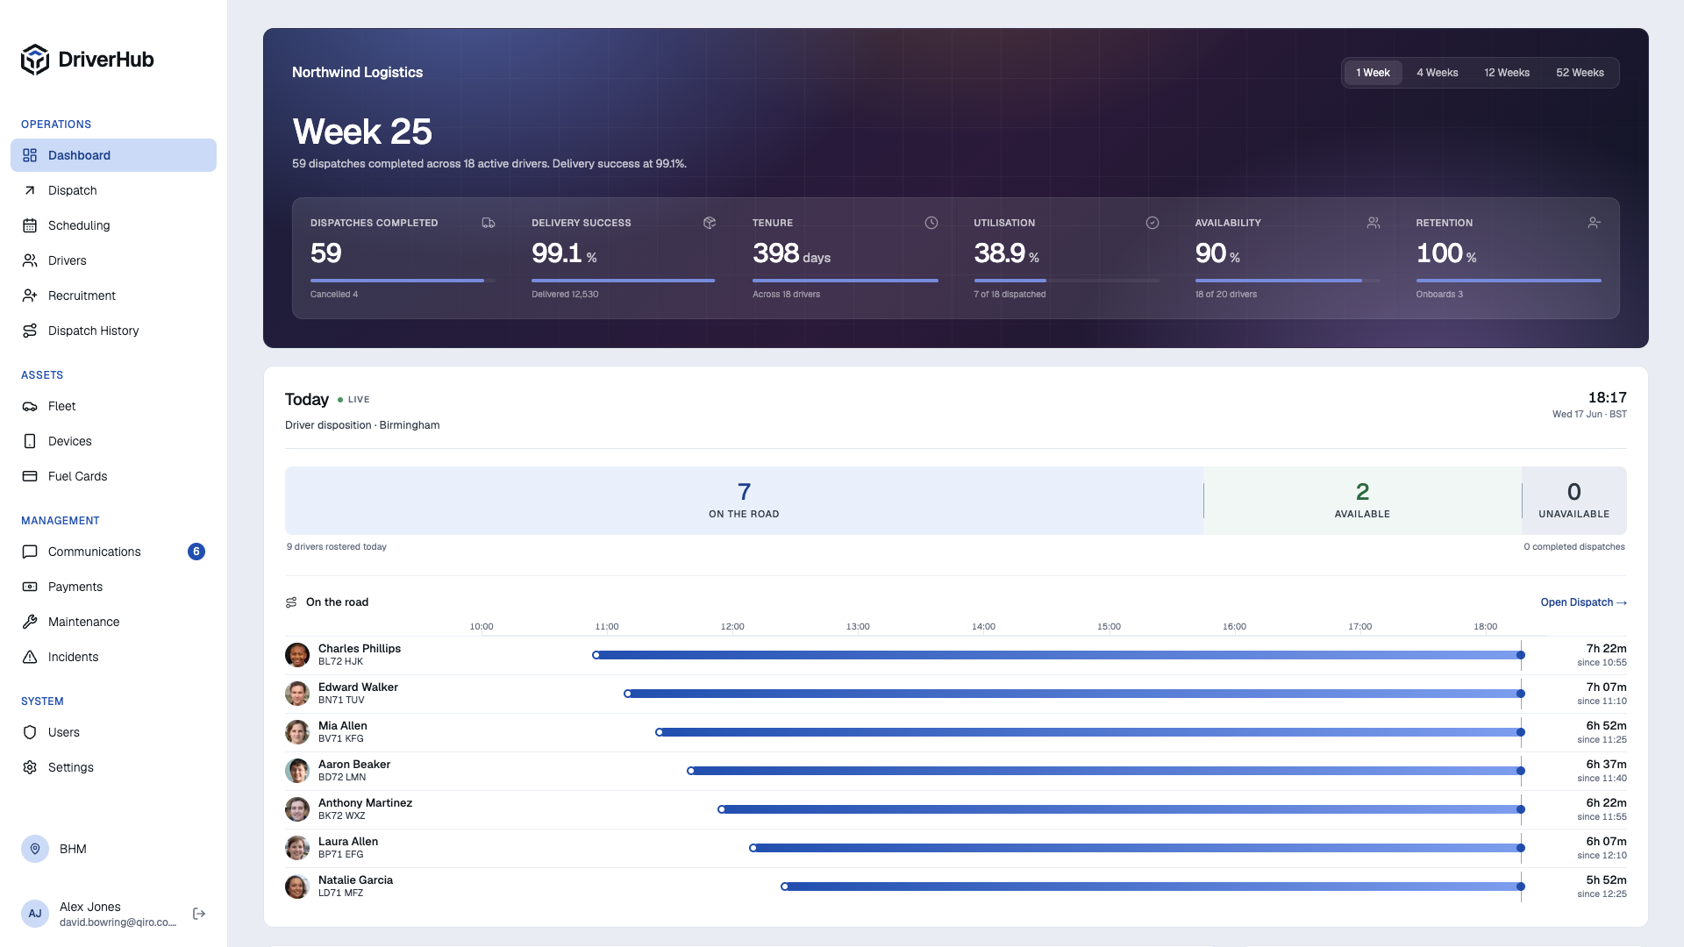Image resolution: width=1684 pixels, height=947 pixels.
Task: Click the package icon on Delivery Success card
Action: (710, 223)
